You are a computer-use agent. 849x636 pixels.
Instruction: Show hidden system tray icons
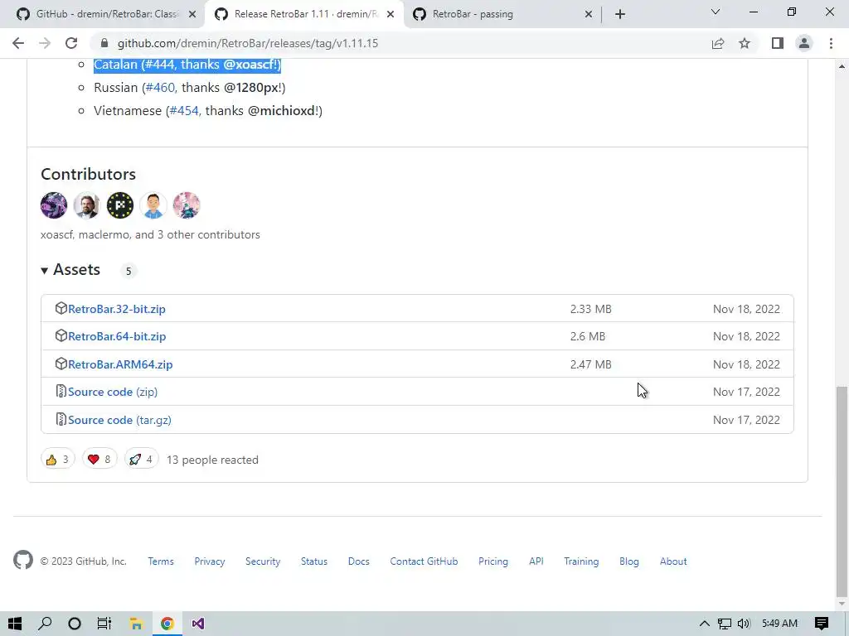click(704, 624)
